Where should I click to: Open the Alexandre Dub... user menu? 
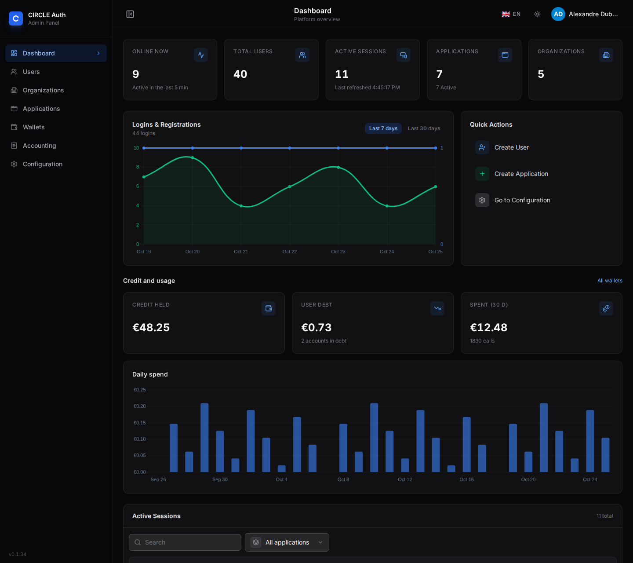585,14
